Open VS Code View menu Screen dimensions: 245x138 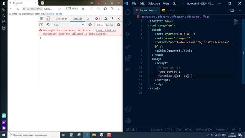coord(166,3)
